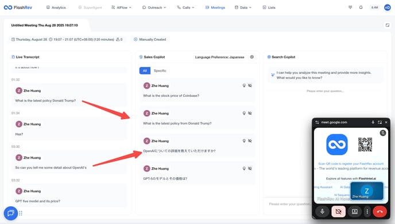Select the Specific filter tab
The image size is (395, 224).
click(160, 70)
